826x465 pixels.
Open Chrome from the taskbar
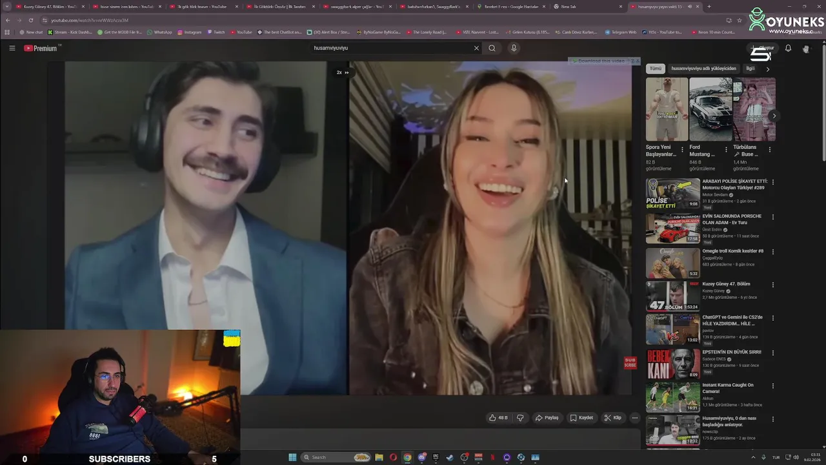(x=407, y=457)
